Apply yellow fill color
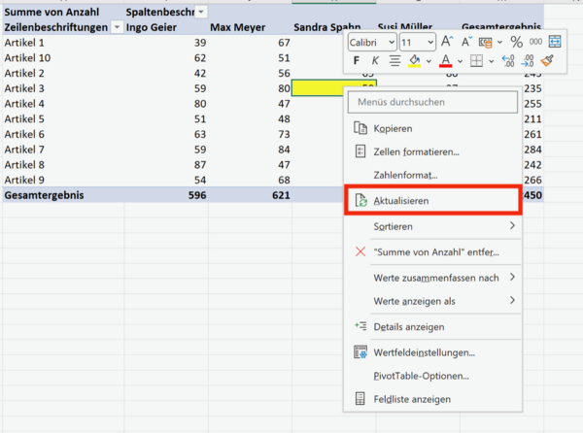Image resolution: width=583 pixels, height=433 pixels. pyautogui.click(x=415, y=61)
